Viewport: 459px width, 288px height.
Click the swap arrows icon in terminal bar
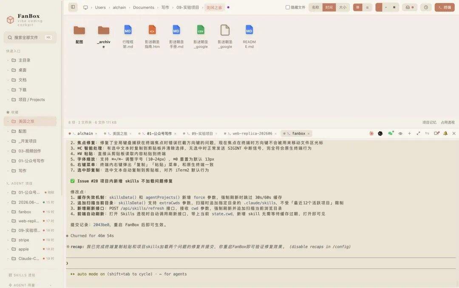point(427,133)
